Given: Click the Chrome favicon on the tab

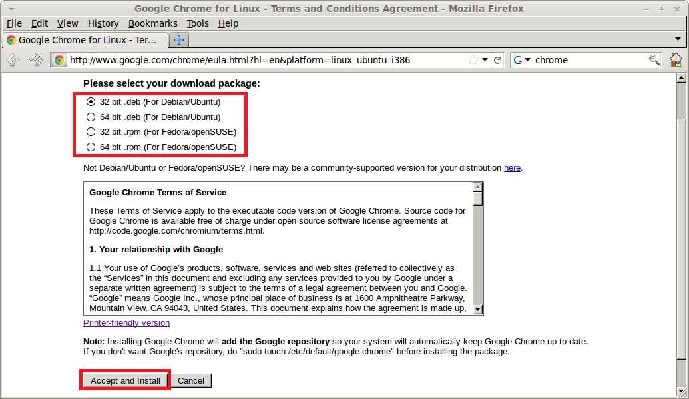Looking at the screenshot, I should tap(11, 40).
